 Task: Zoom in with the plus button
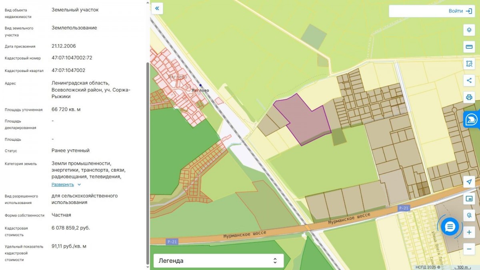click(469, 232)
